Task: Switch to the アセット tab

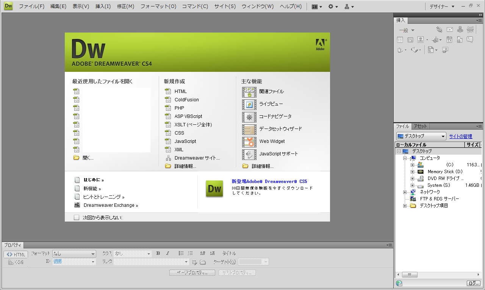Action: point(420,126)
